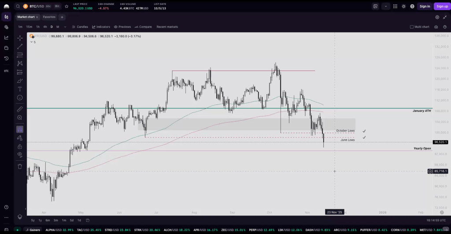The image size is (451, 234).
Task: Open the Indicators menu
Action: [x=101, y=27]
